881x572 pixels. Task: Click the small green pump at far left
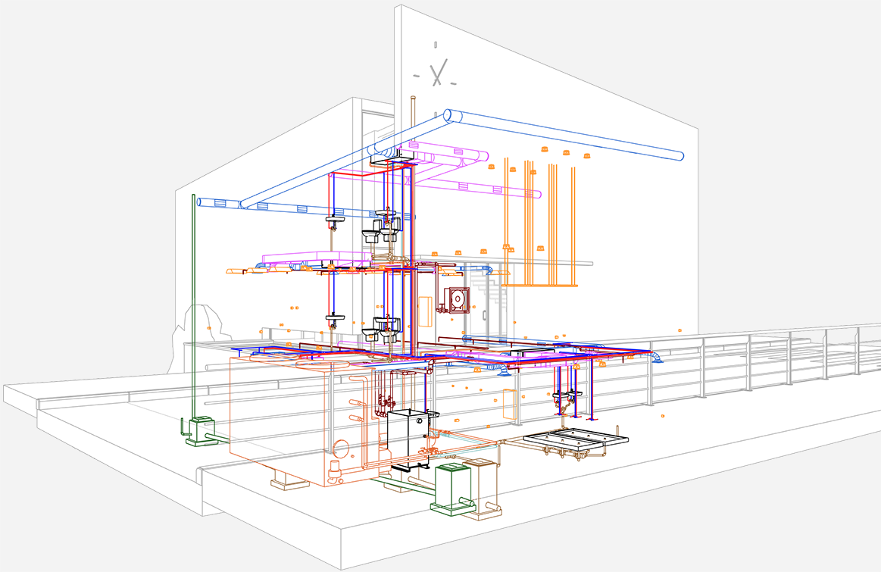point(202,430)
